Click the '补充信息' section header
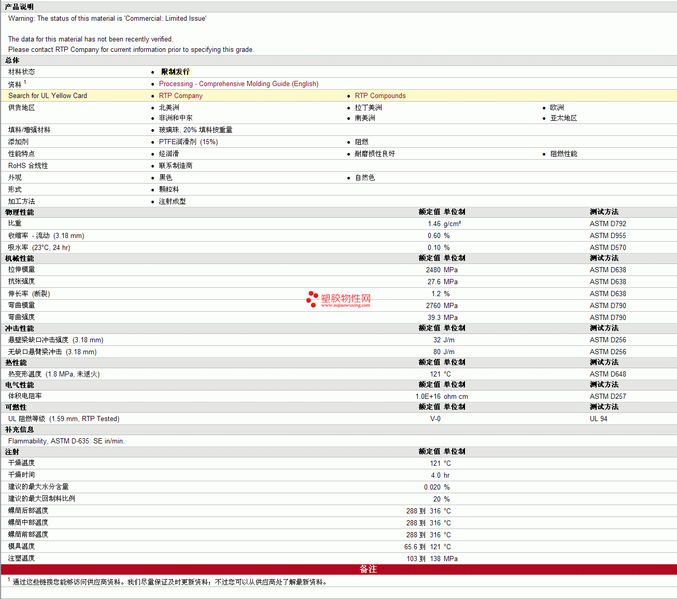Image resolution: width=677 pixels, height=599 pixels. [x=19, y=429]
